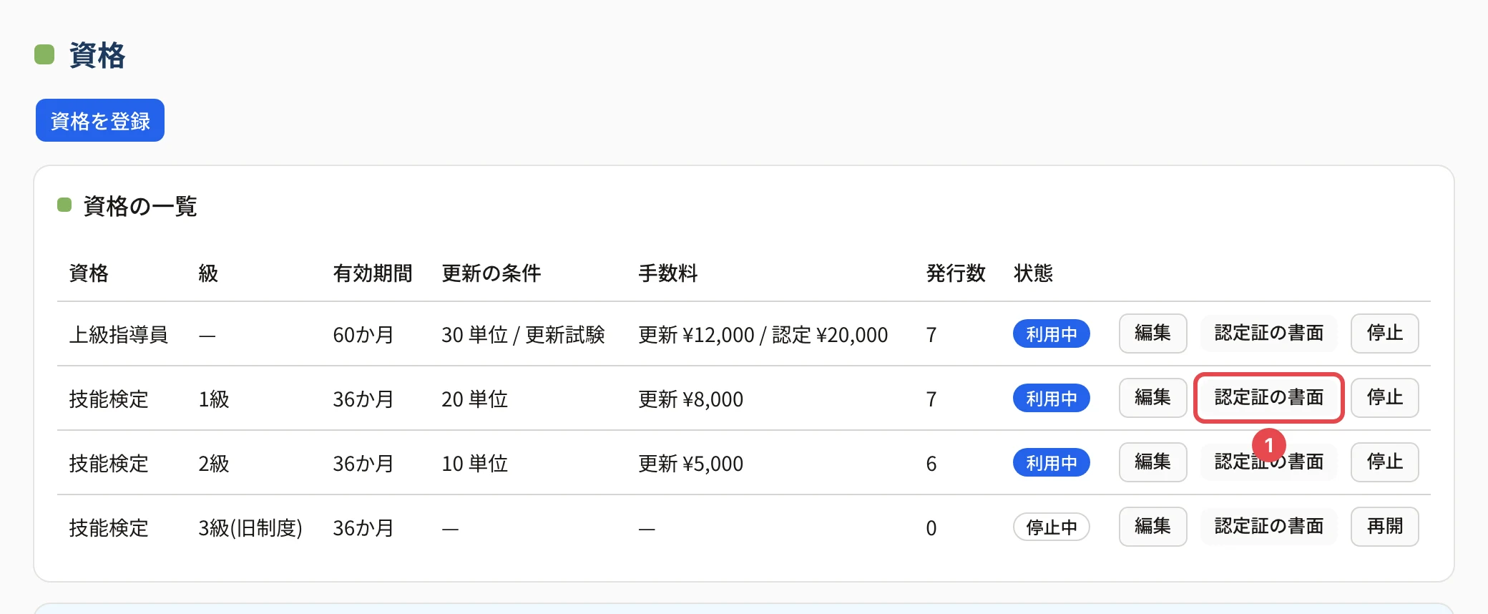Click the 資格を登録 button
The image size is (1488, 614).
point(100,120)
